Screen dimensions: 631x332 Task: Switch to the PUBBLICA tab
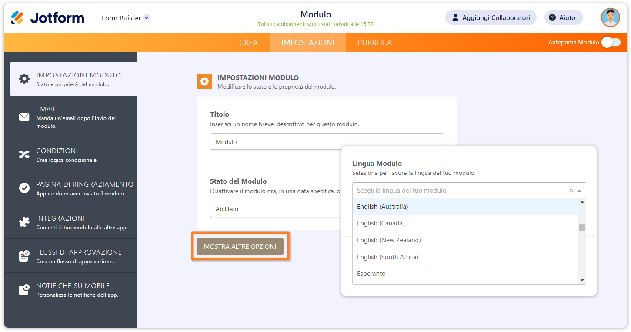374,42
